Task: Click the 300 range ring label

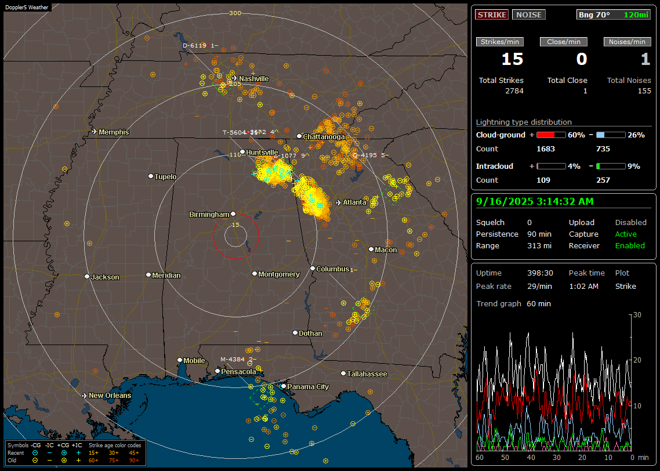Action: pyautogui.click(x=235, y=13)
